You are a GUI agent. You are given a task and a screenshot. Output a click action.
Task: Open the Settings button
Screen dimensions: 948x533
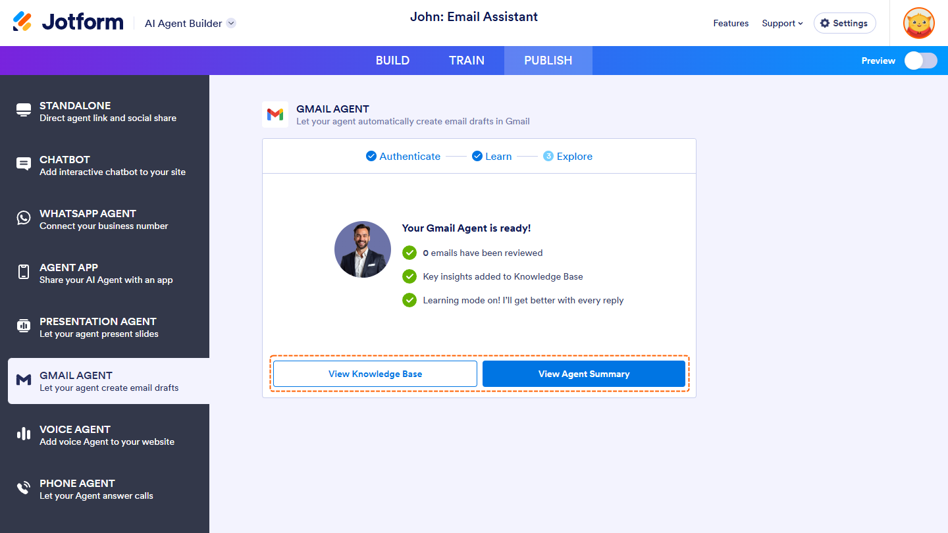(x=845, y=23)
